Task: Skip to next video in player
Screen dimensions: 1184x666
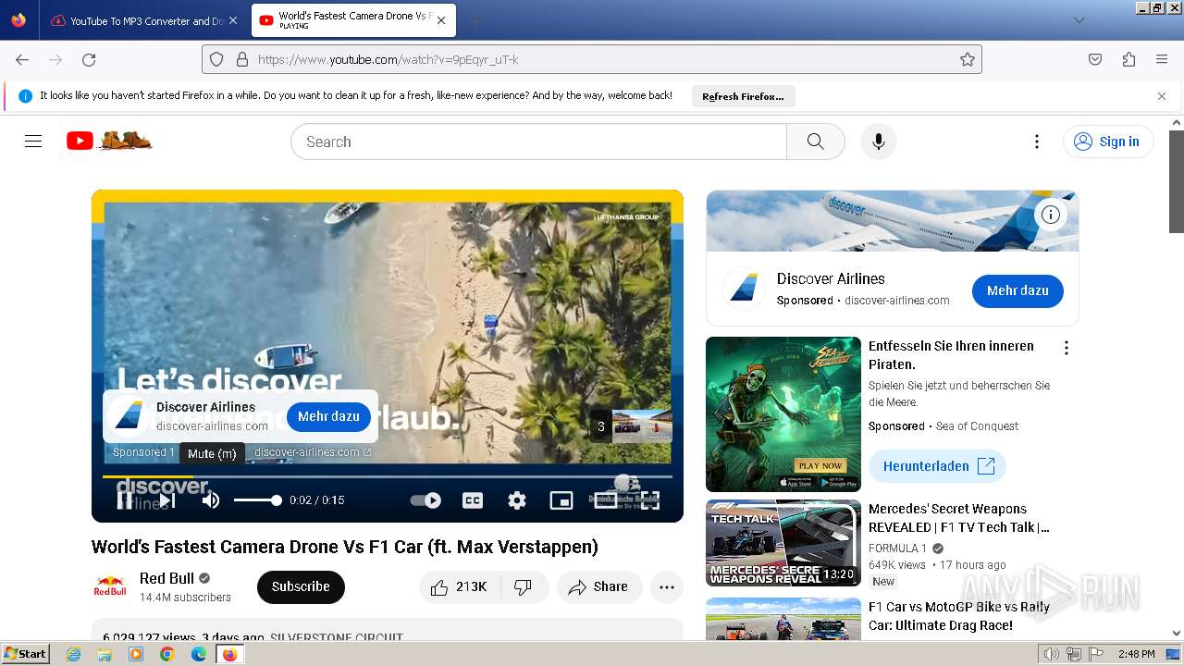Action: [x=166, y=500]
